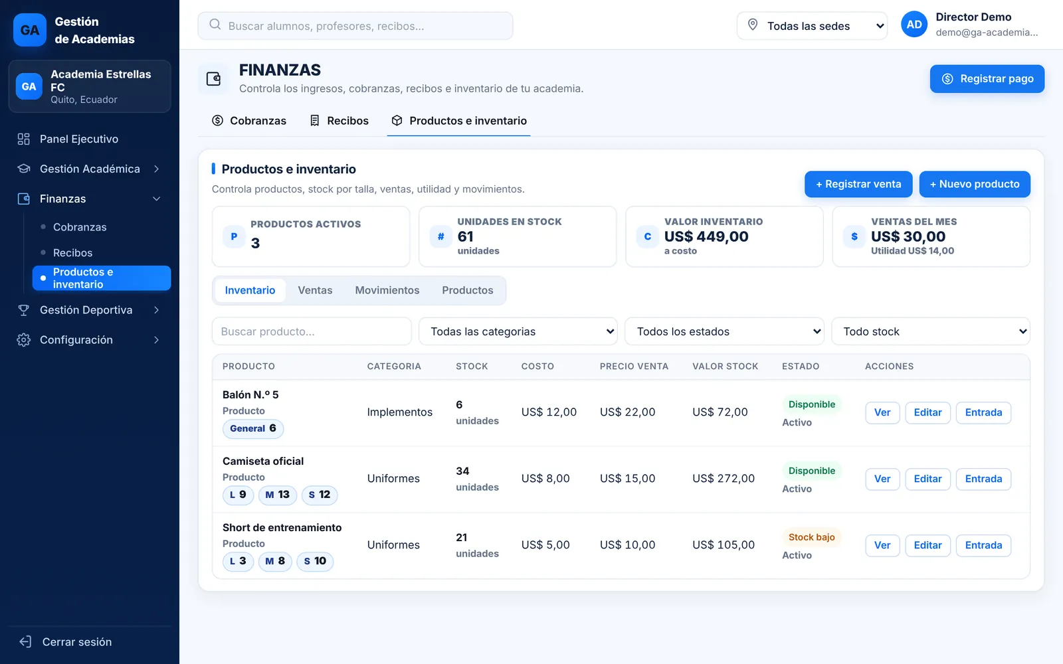Click the Stock bajo status badge
The image size is (1063, 664).
[x=811, y=537]
